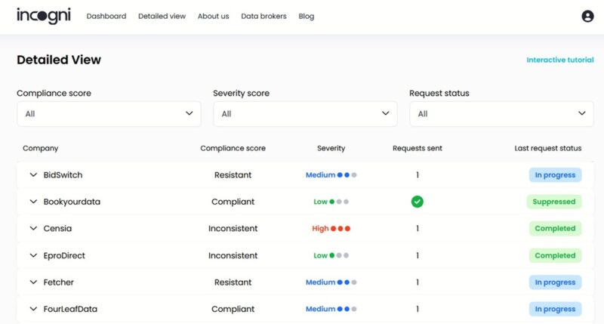Expand the Censia row

coord(33,228)
